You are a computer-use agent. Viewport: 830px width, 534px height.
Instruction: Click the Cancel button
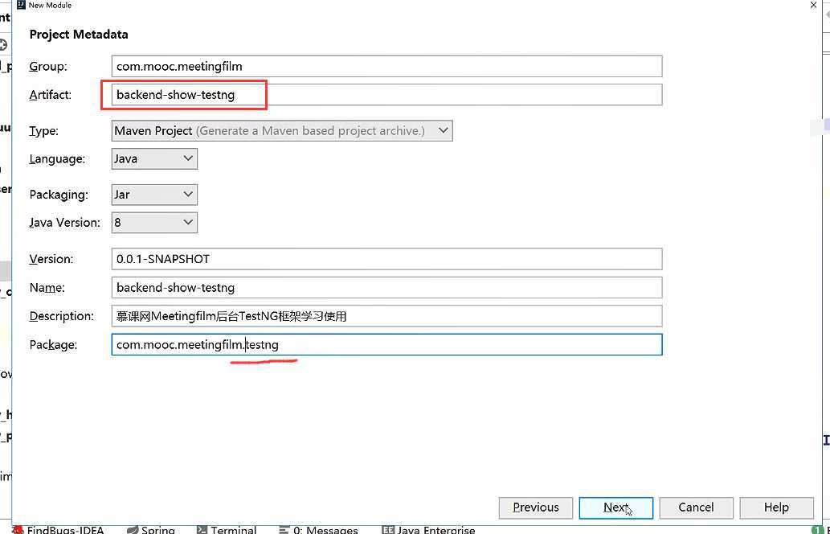[696, 508]
